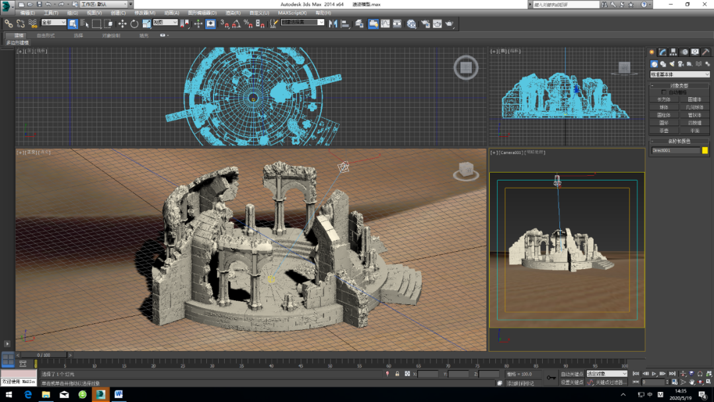The width and height of the screenshot is (714, 402).
Task: Click the Direct001 object name field
Action: [x=675, y=150]
